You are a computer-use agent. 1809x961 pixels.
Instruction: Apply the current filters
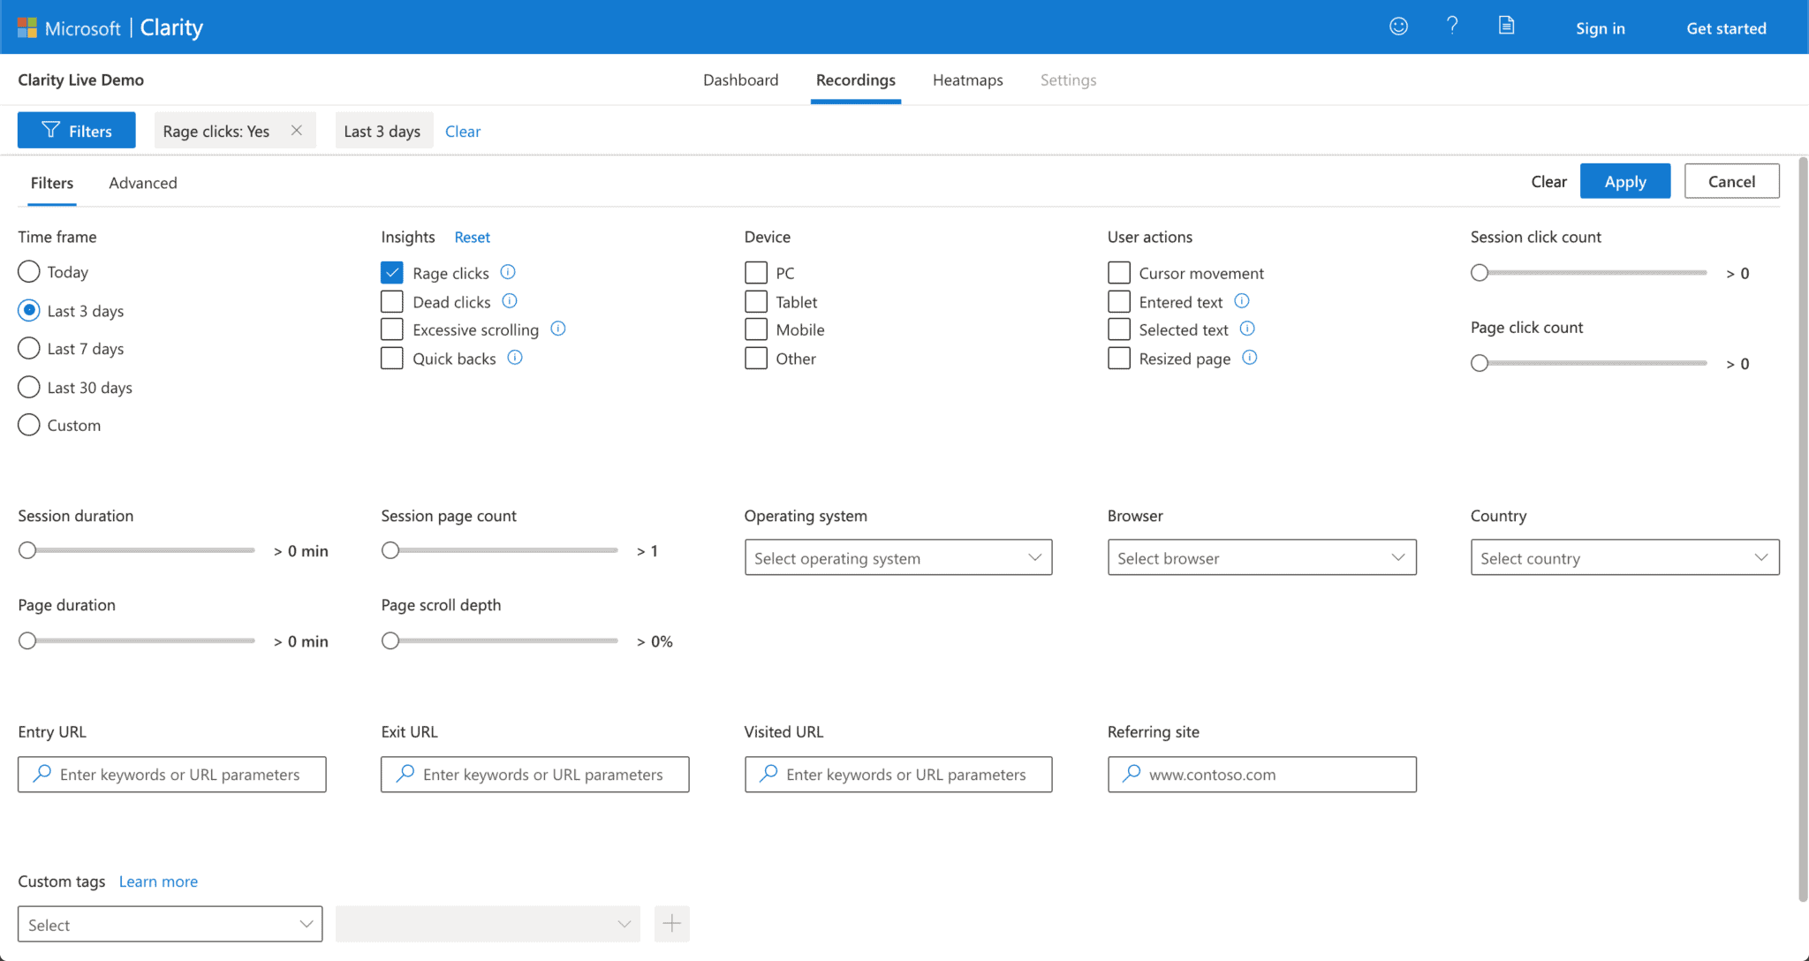click(1624, 180)
